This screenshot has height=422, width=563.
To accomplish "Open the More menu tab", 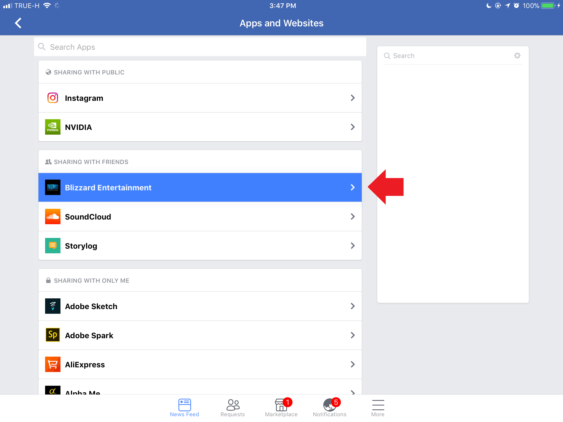I will [378, 408].
